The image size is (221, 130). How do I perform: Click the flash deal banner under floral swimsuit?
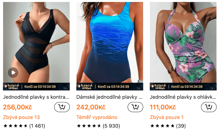[183, 87]
